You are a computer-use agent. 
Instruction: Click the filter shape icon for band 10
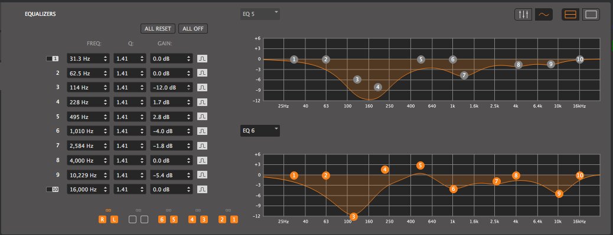pyautogui.click(x=202, y=190)
